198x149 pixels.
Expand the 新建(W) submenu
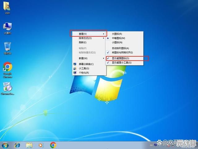coord(88,58)
